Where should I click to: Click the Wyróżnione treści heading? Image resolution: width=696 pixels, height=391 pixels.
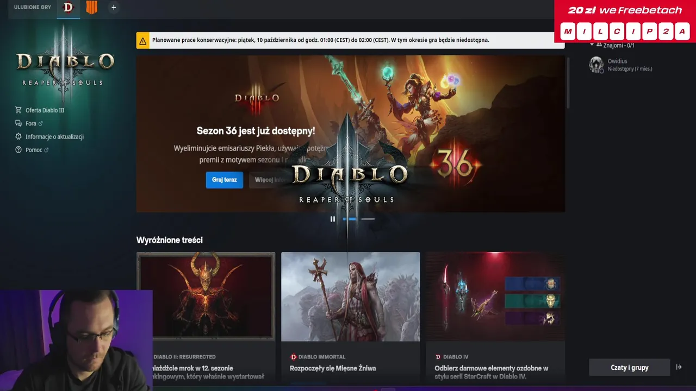tap(170, 240)
